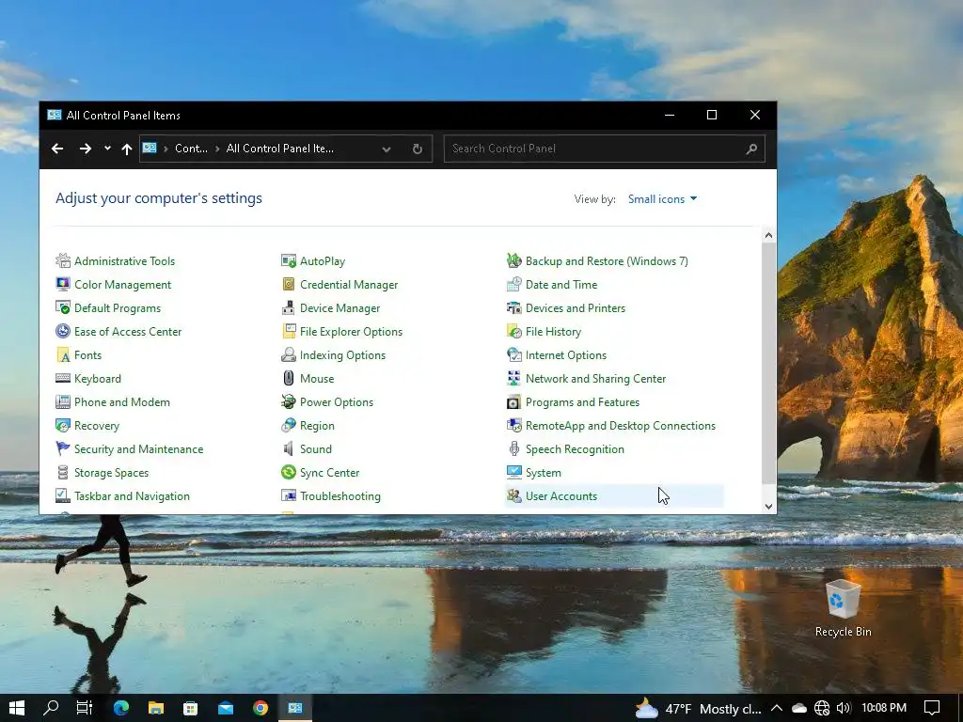Open the Recent locations dropdown arrow

[x=107, y=148]
